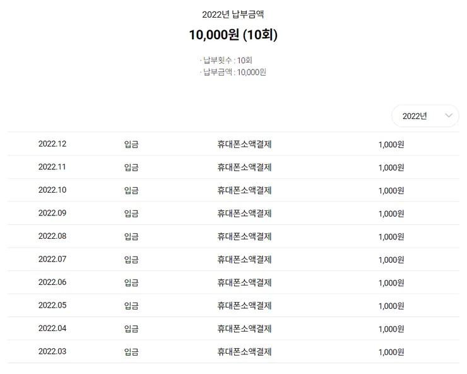The image size is (467, 374).
Task: Select the 2022.06 row date
Action: [52, 282]
